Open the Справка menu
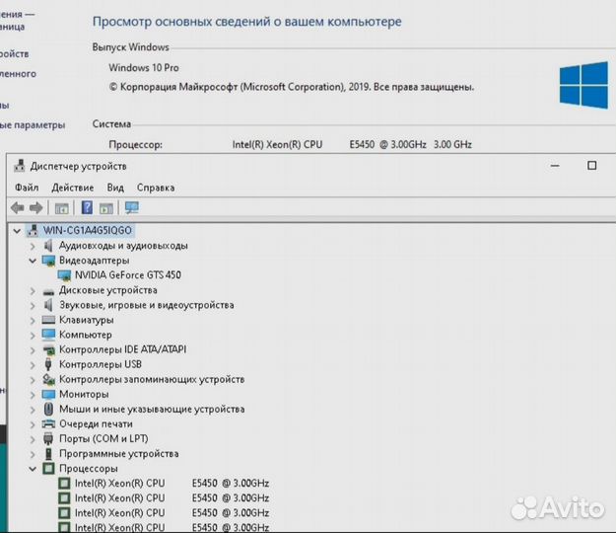Image resolution: width=616 pixels, height=533 pixels. click(x=156, y=188)
